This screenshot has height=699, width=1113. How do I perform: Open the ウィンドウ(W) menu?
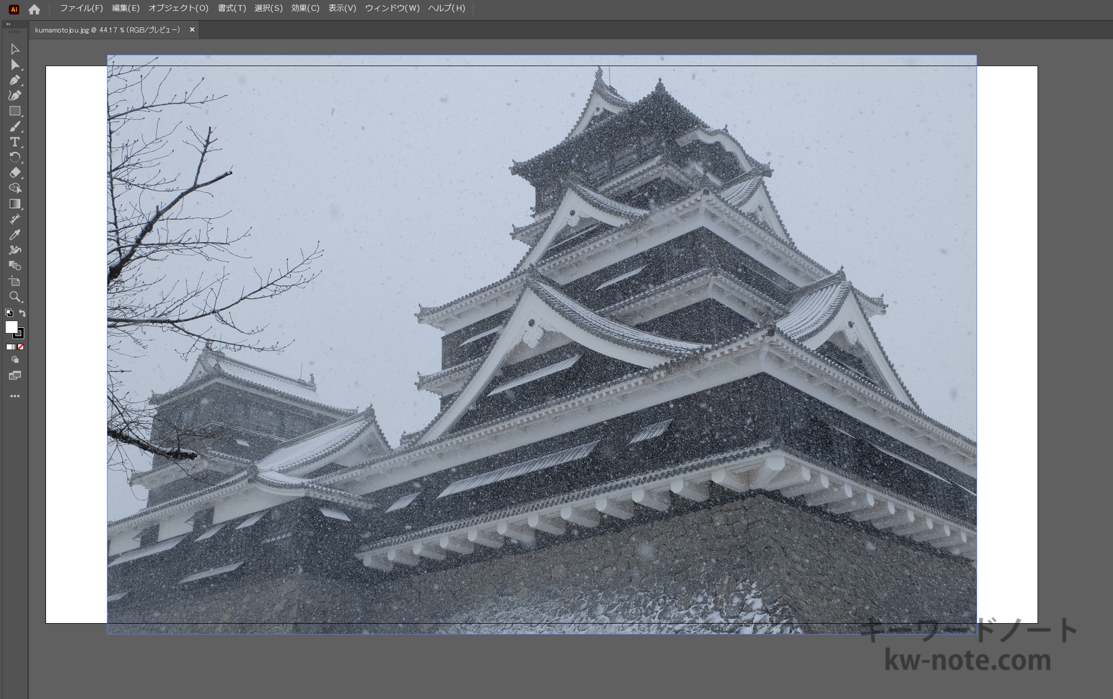pyautogui.click(x=392, y=8)
